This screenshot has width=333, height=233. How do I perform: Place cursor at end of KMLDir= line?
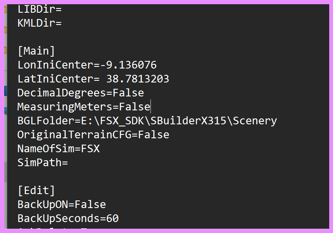pos(62,23)
